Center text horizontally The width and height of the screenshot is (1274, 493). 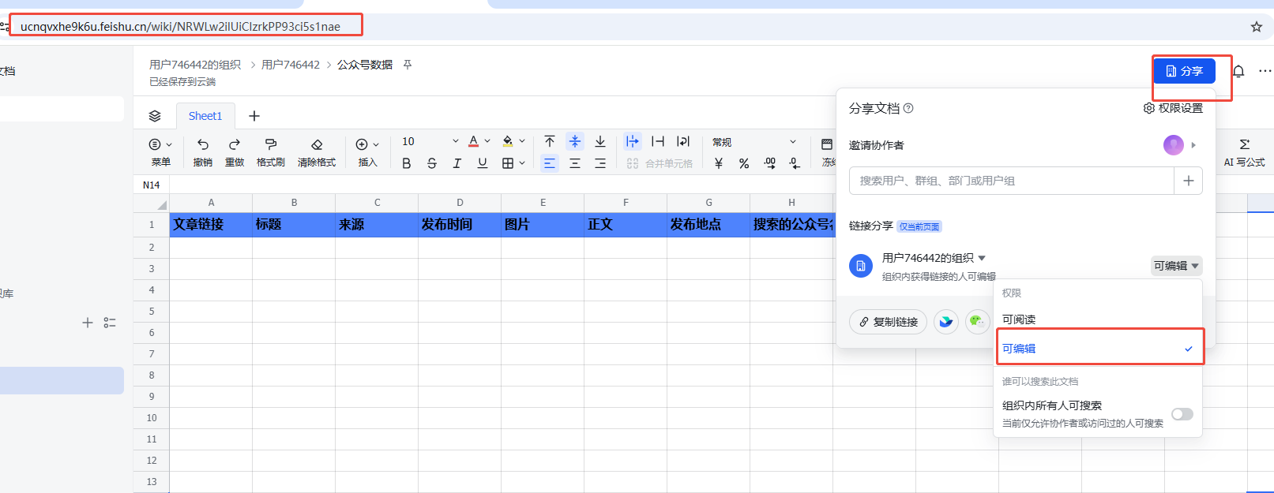(x=575, y=163)
